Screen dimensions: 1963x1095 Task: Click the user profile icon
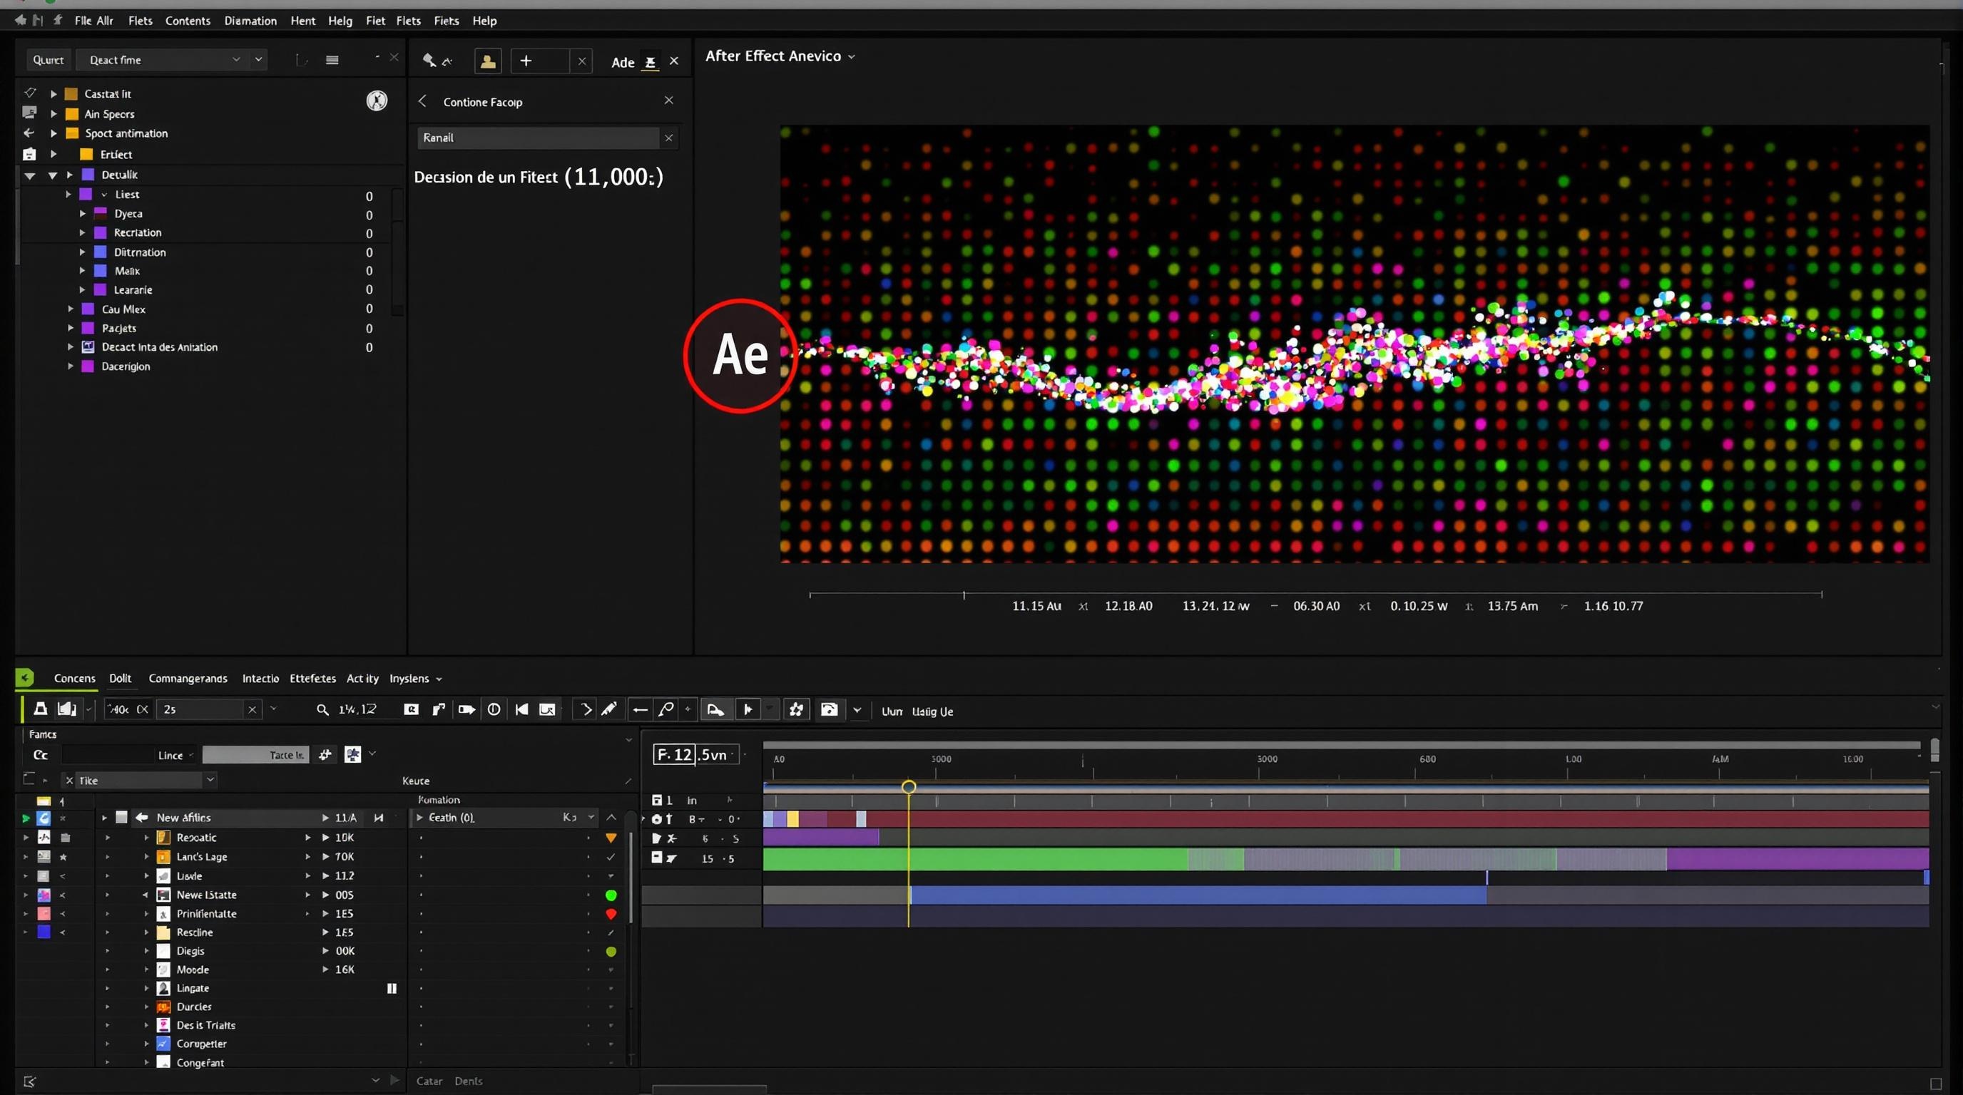pos(488,61)
